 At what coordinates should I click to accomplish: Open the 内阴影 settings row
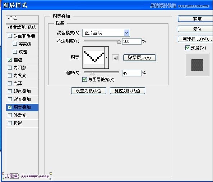pyautogui.click(x=22, y=68)
